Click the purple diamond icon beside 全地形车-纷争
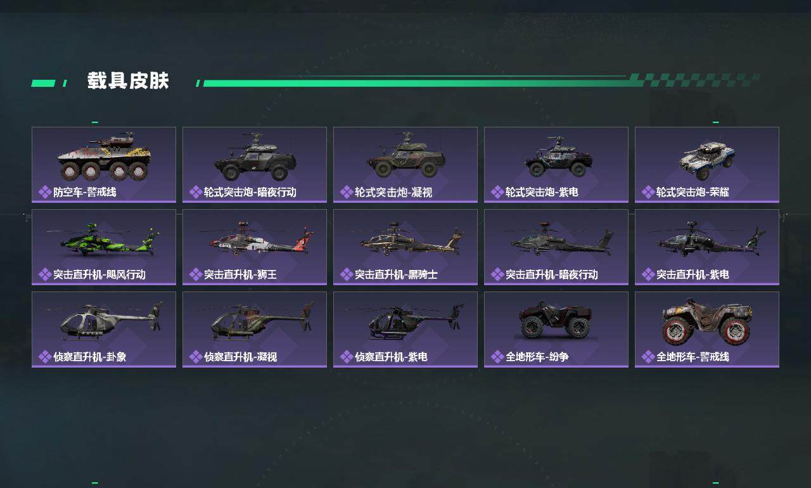Viewport: 811px width, 488px height. coord(497,357)
